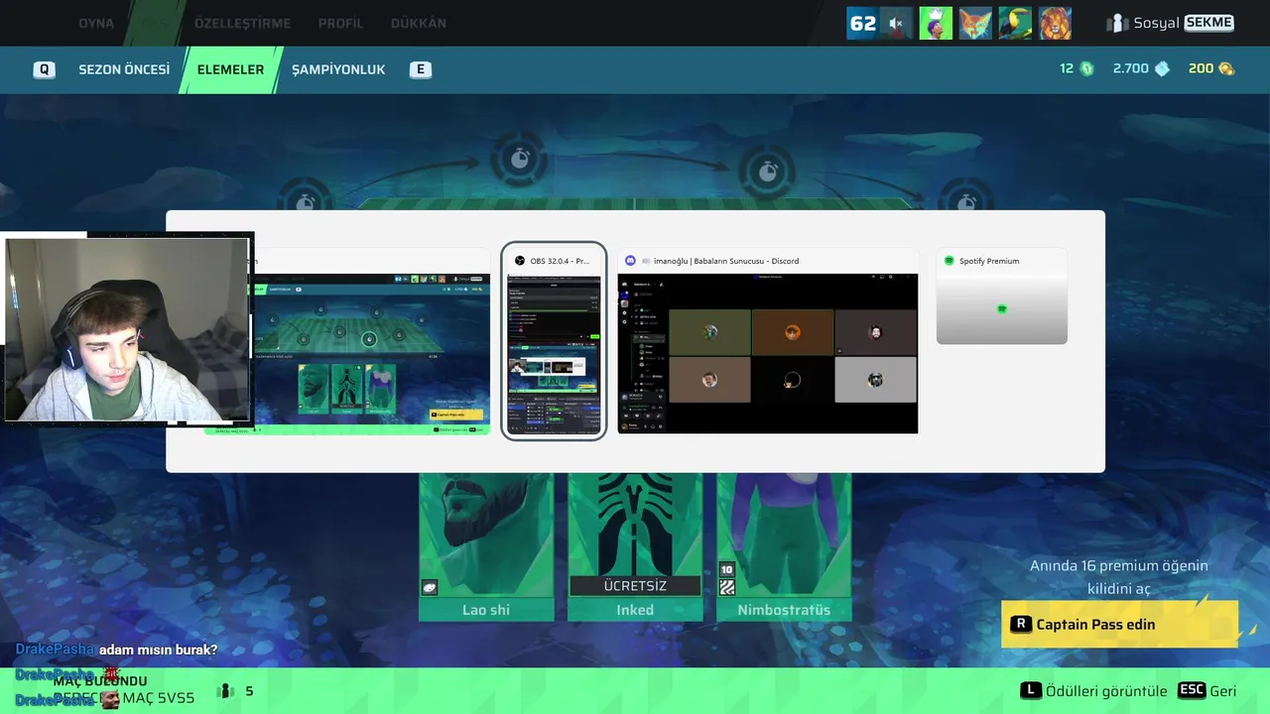
Task: Click the MAÇ 5VS5 match text
Action: click(x=159, y=698)
